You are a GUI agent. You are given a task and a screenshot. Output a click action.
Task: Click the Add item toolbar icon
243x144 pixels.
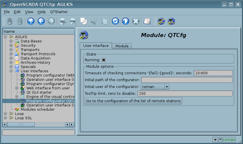coord(63,21)
